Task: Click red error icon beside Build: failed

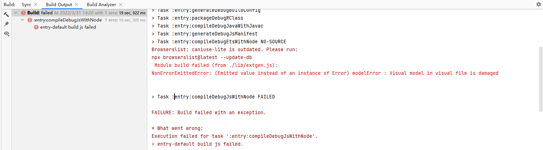Action: coord(23,13)
